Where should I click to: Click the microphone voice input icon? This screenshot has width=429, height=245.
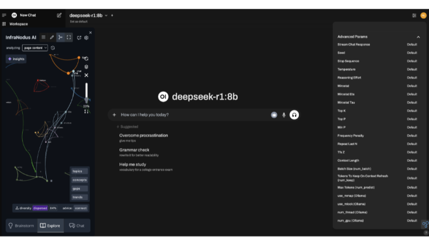click(x=283, y=115)
